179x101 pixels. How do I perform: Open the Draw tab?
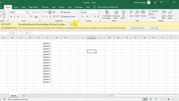tap(23, 7)
